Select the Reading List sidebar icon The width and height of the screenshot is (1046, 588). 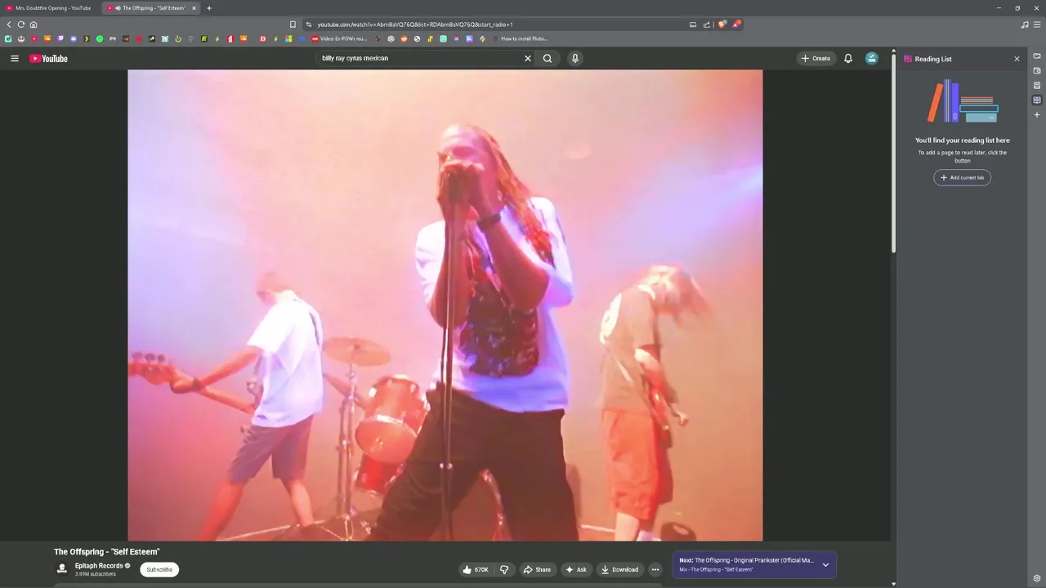click(1037, 100)
